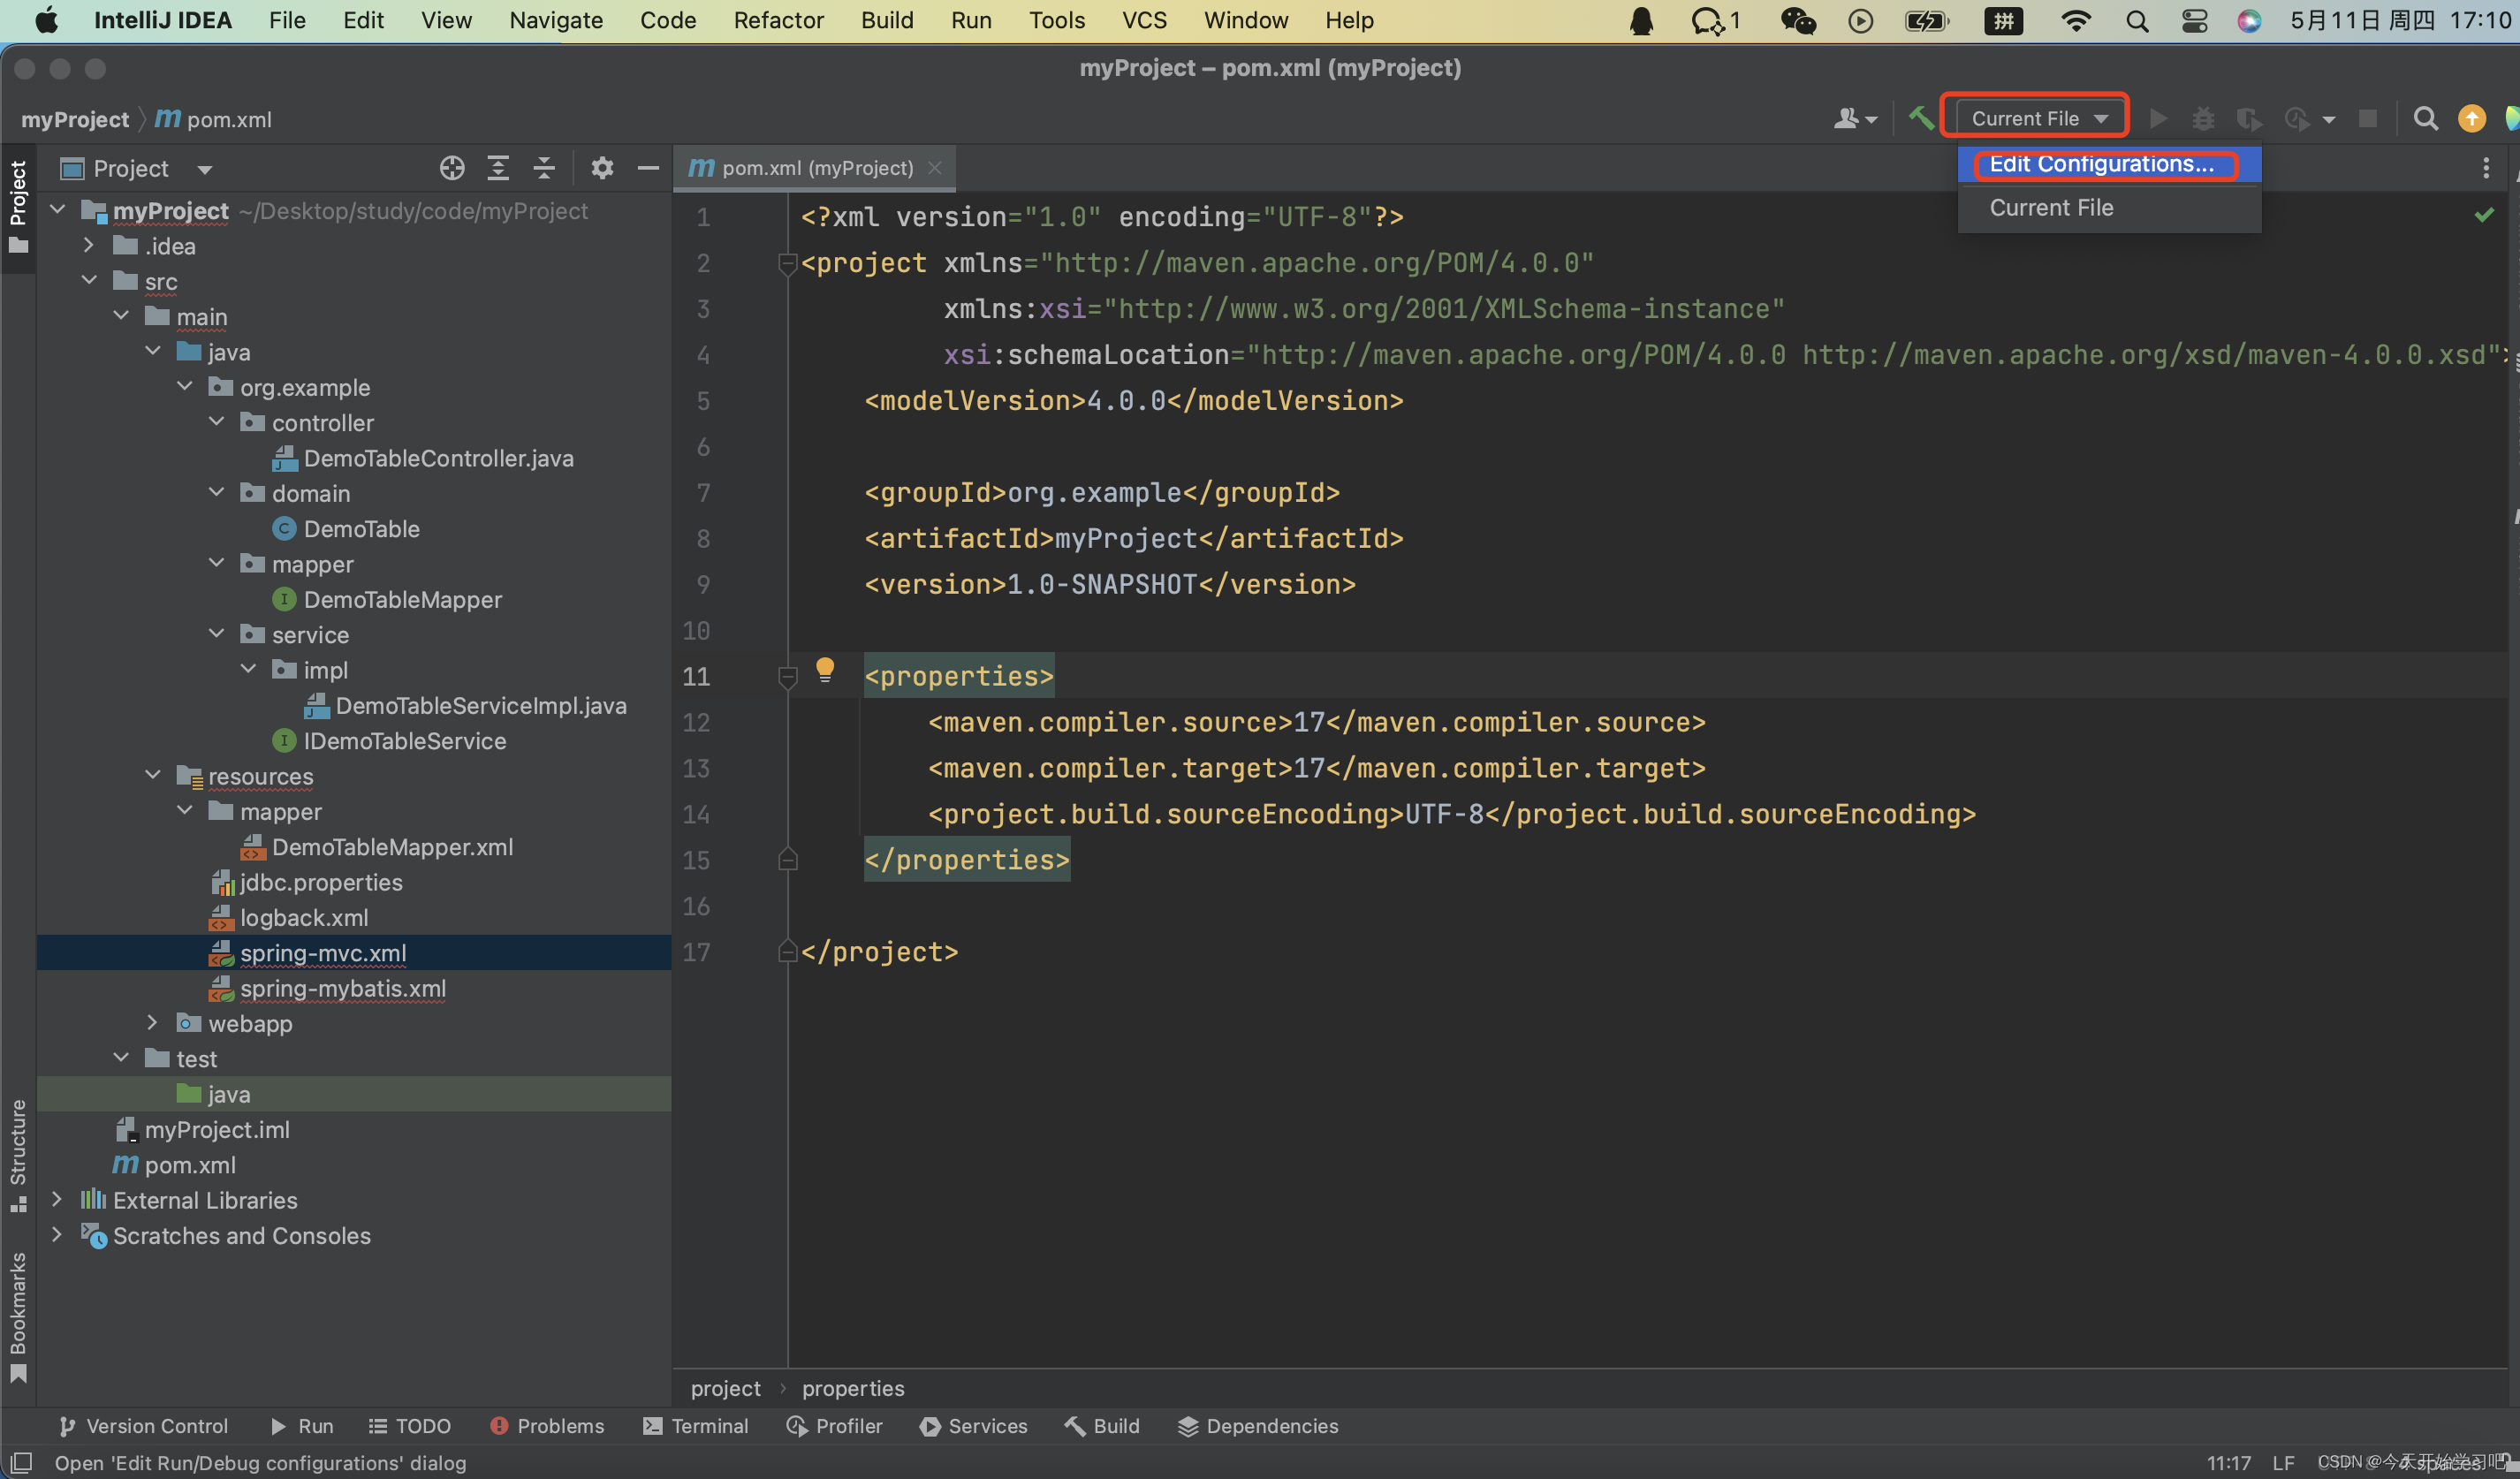The width and height of the screenshot is (2520, 1479).
Task: Open the Version Control tool window
Action: [143, 1426]
